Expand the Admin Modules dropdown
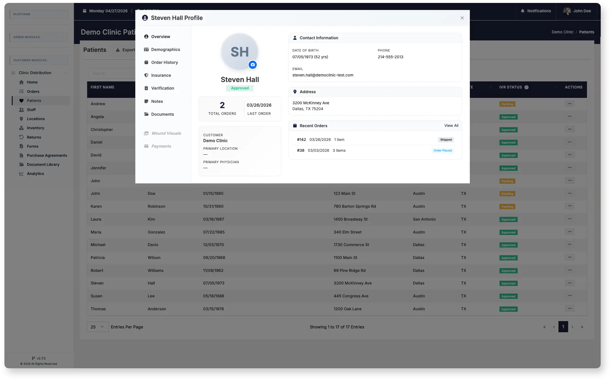This screenshot has width=611, height=380. click(39, 37)
